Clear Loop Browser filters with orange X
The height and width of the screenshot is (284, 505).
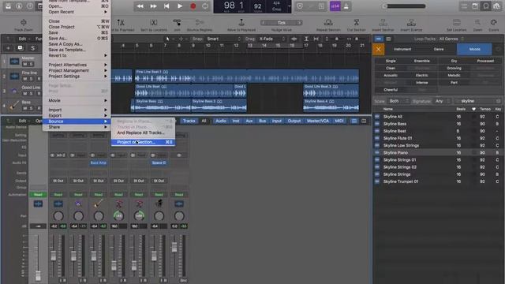[379, 49]
